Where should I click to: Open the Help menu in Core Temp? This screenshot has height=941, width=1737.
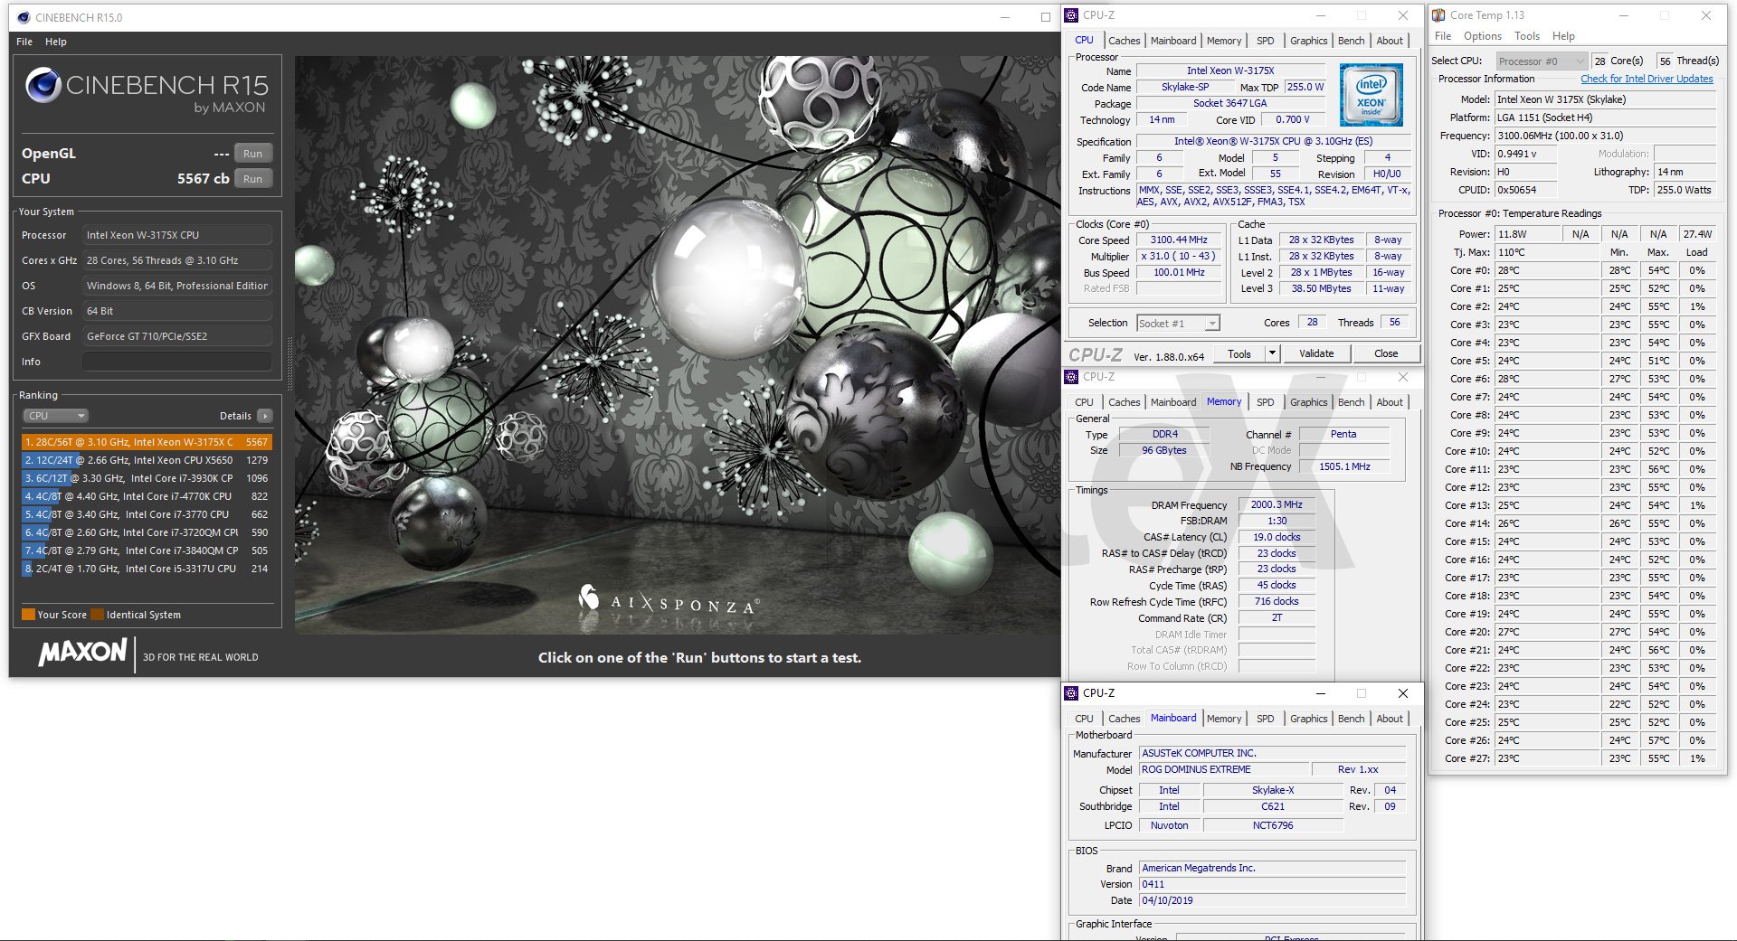pyautogui.click(x=1563, y=36)
